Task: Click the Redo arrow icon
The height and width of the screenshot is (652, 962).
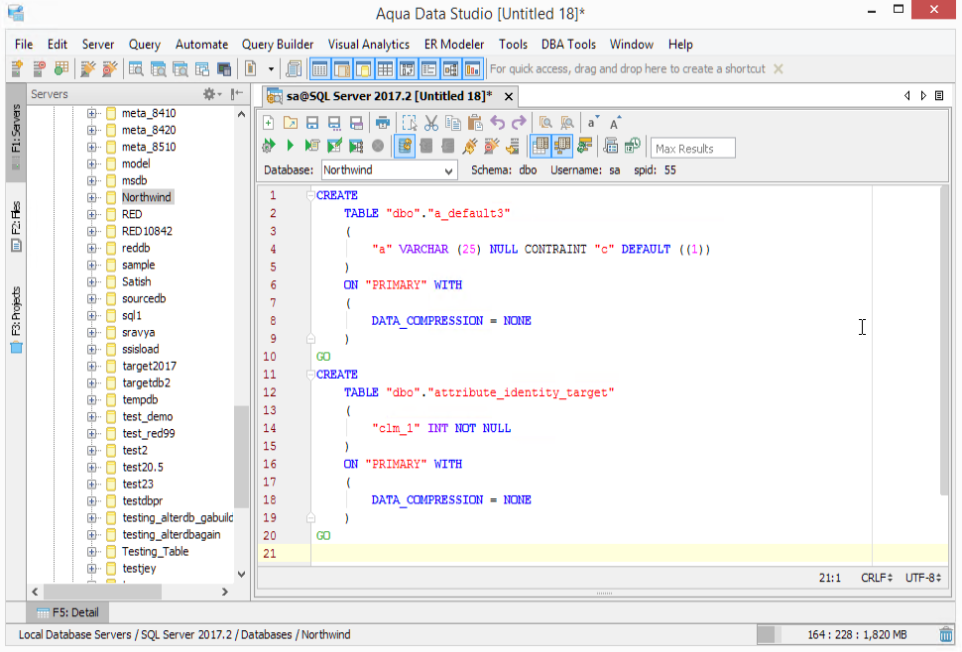Action: 519,123
